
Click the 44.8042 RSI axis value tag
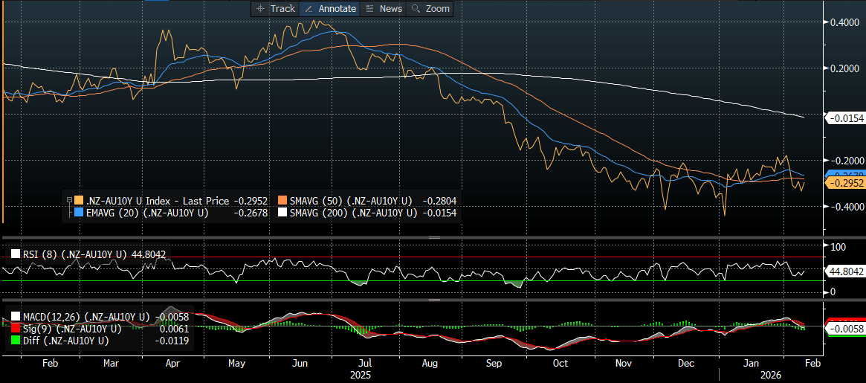click(845, 272)
